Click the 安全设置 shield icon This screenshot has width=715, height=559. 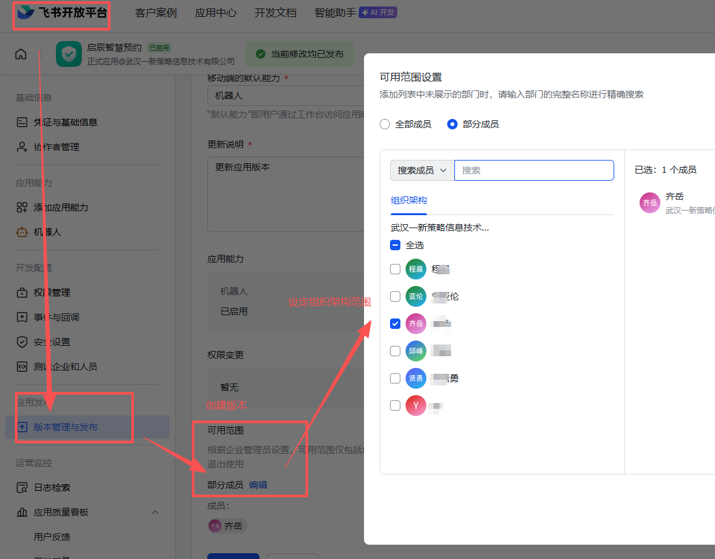[x=22, y=342]
